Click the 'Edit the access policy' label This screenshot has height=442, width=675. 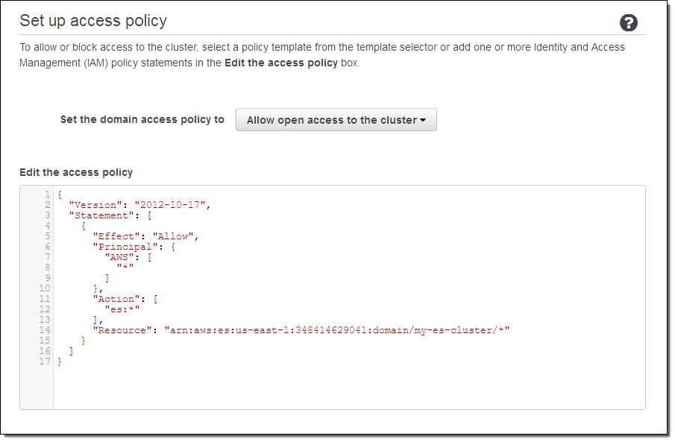[76, 172]
